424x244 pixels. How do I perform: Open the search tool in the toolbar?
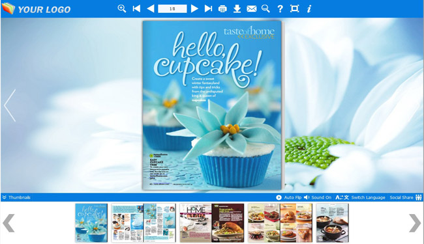tap(265, 8)
